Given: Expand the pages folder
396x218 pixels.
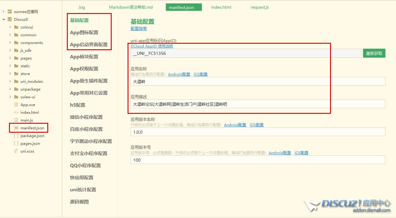Looking at the screenshot, I should 10,58.
